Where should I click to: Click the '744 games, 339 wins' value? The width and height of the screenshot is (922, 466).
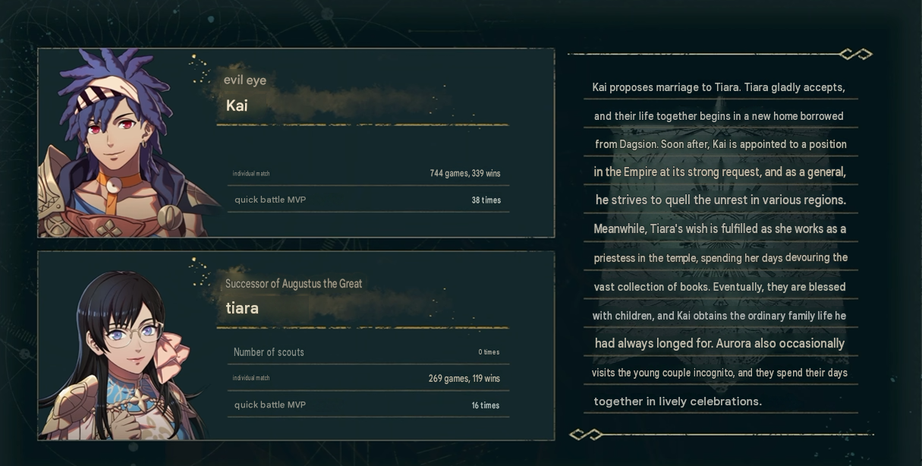[x=465, y=173]
